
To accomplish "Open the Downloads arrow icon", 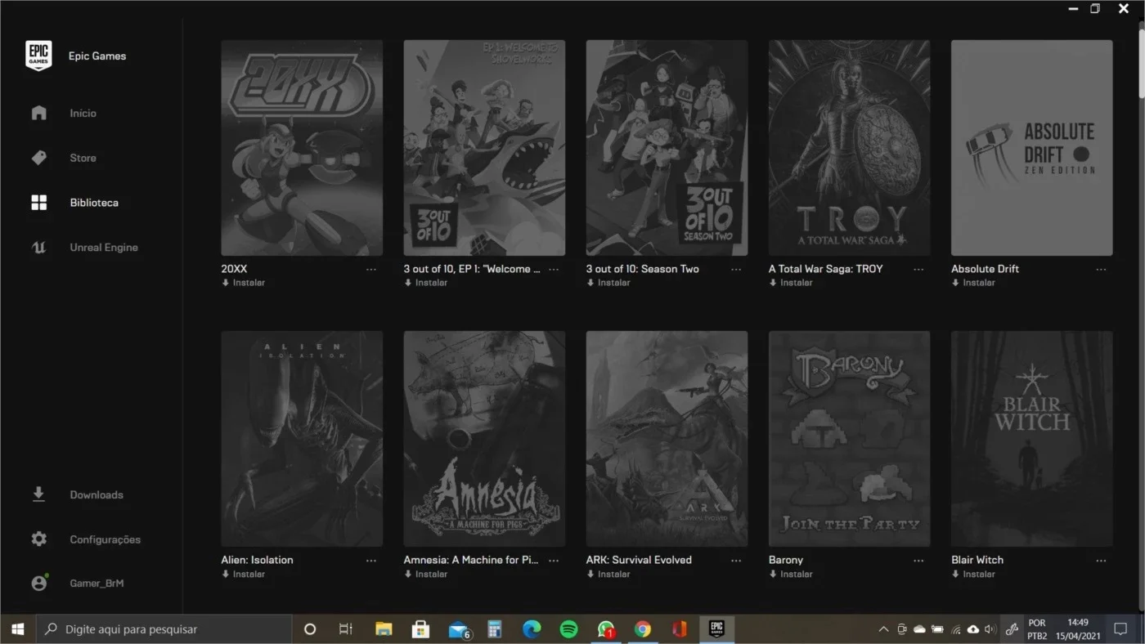I will click(38, 494).
